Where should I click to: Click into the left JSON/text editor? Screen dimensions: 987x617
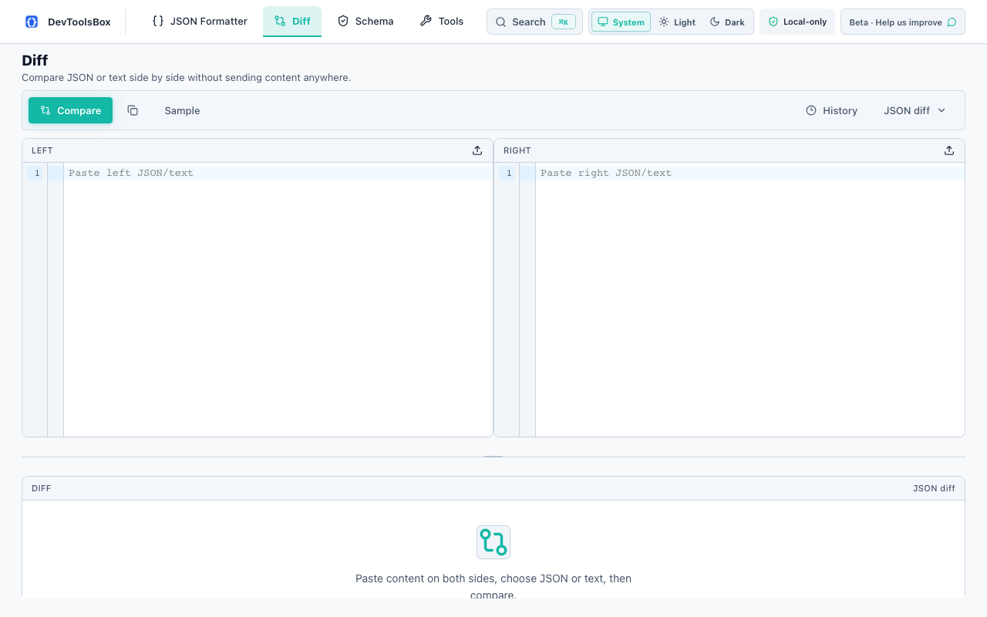pyautogui.click(x=278, y=299)
